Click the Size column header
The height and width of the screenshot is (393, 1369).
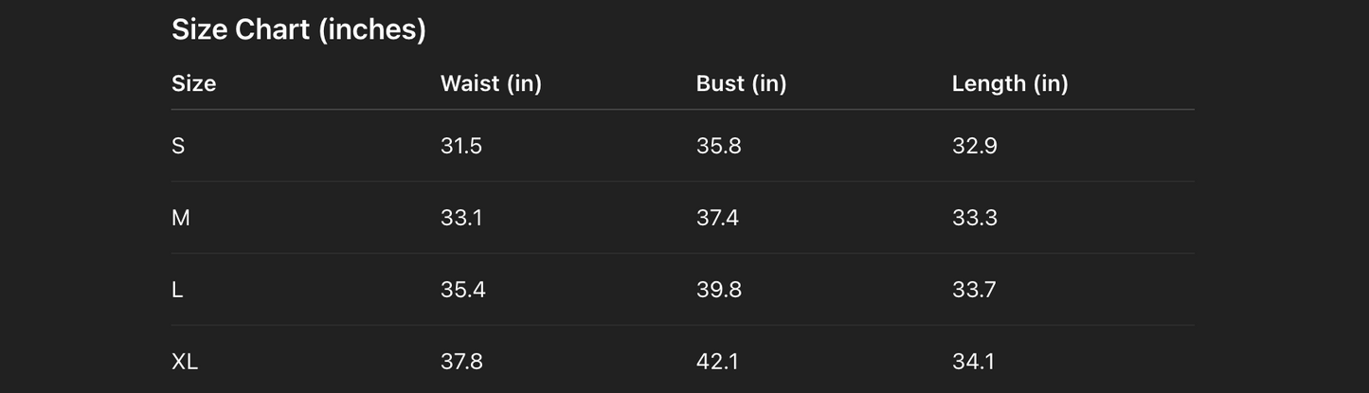pos(193,83)
